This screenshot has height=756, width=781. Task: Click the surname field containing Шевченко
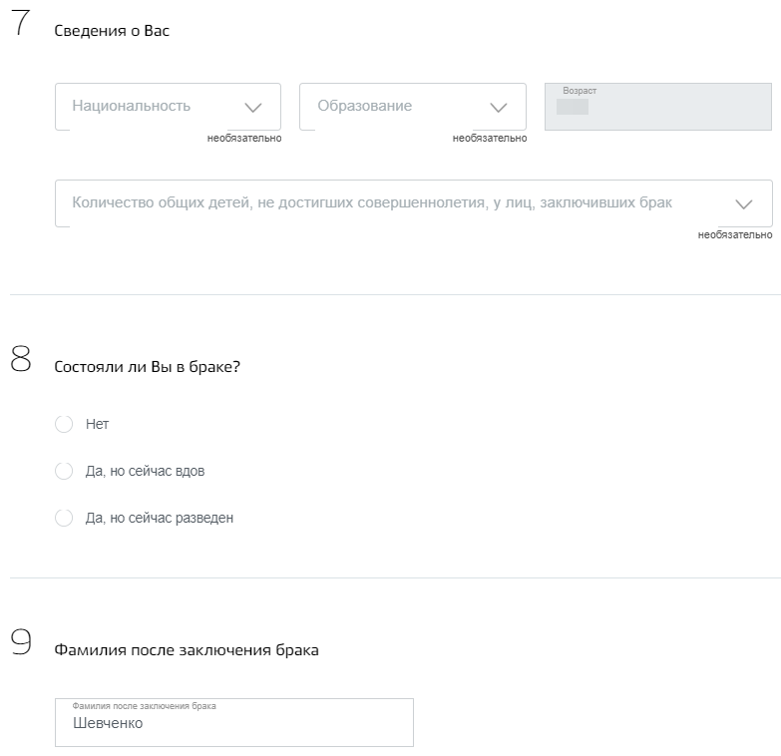click(x=233, y=723)
